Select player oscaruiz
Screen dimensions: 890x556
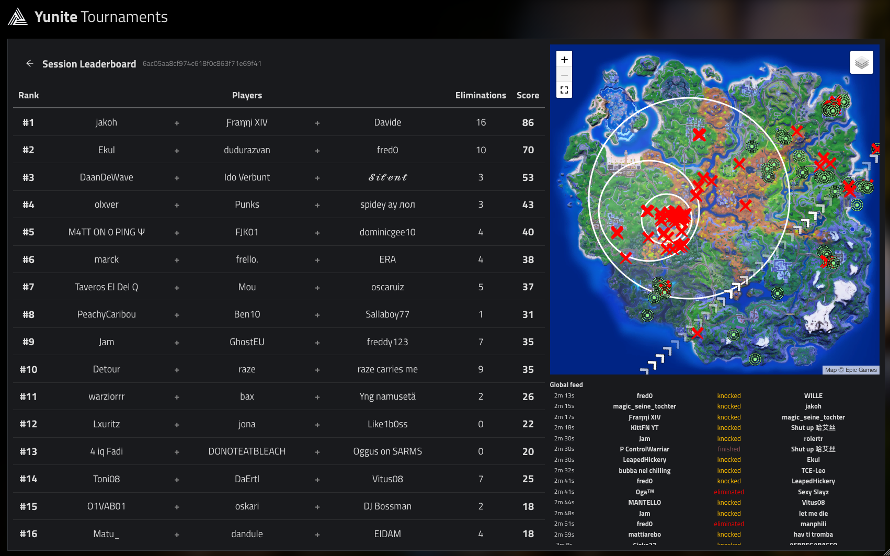pyautogui.click(x=387, y=287)
